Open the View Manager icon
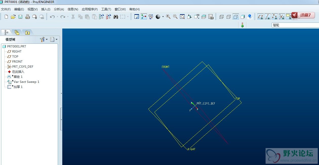 coord(211,17)
